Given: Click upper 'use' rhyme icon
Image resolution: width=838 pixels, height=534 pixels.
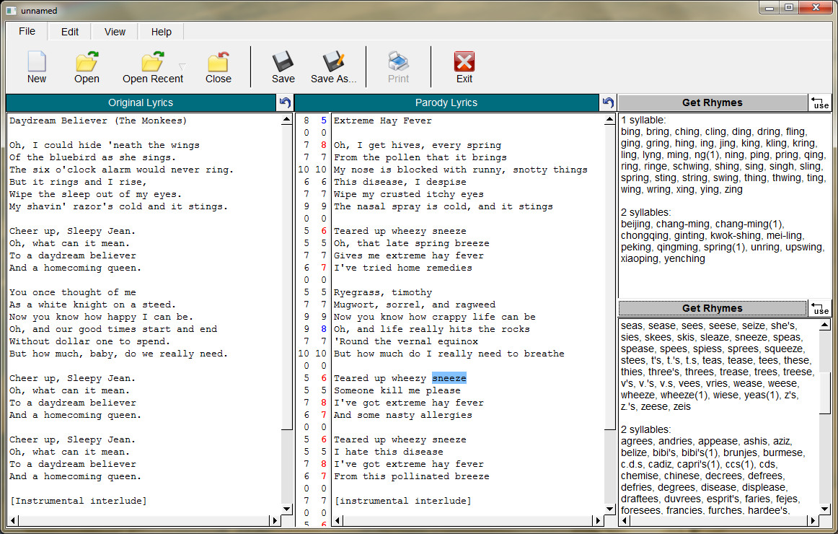Looking at the screenshot, I should [x=820, y=102].
